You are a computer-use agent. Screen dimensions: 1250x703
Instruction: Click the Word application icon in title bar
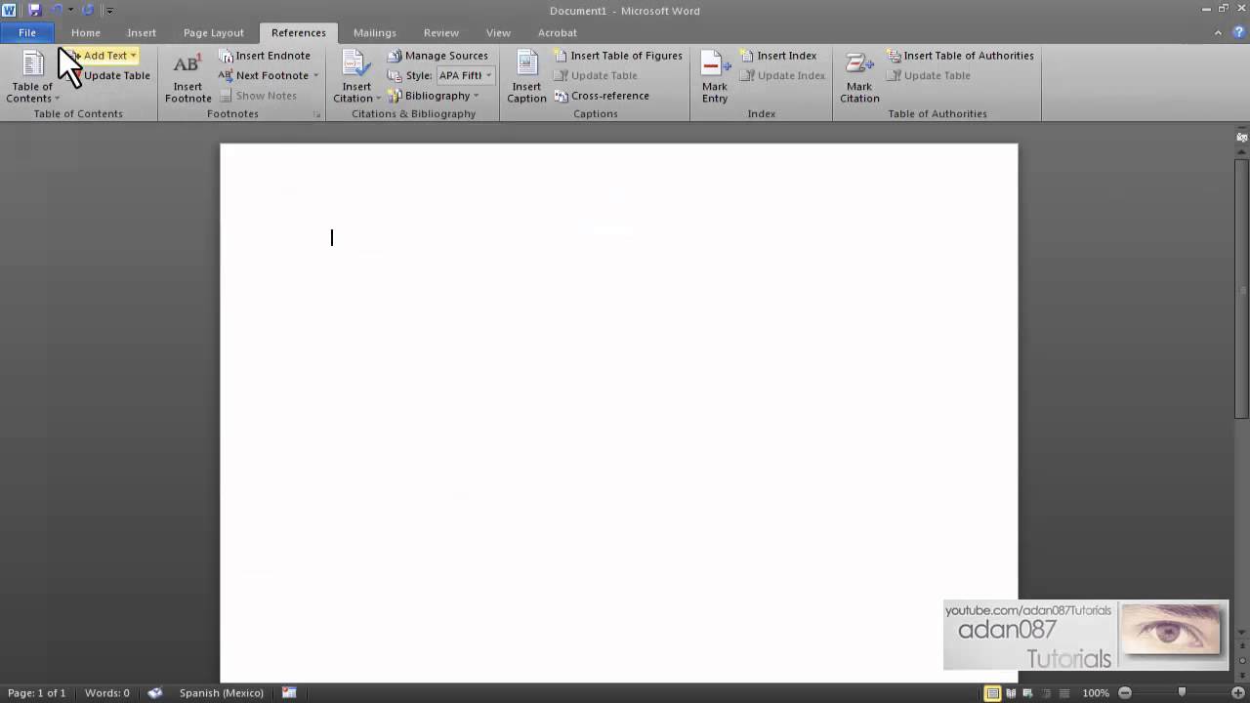10,10
